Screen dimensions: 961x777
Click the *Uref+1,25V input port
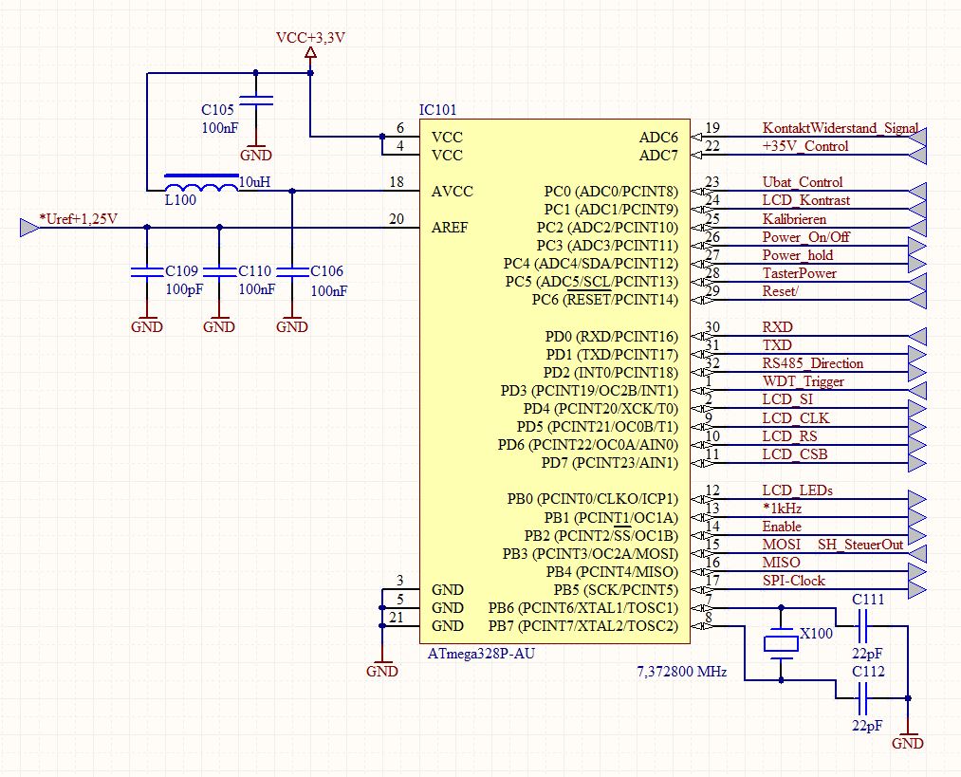28,228
